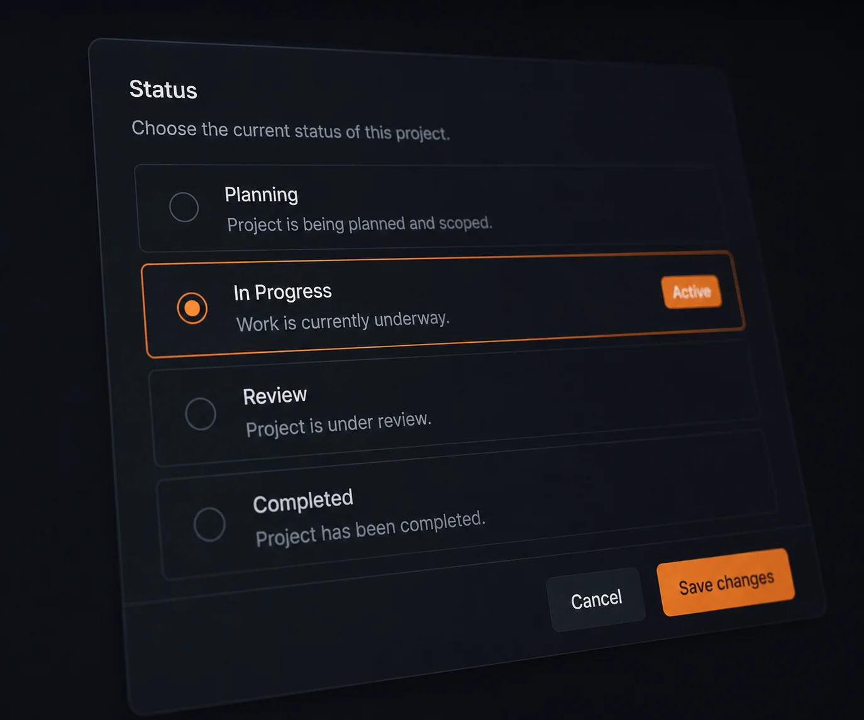Image resolution: width=864 pixels, height=720 pixels.
Task: Choose the Review radio button
Action: [201, 414]
